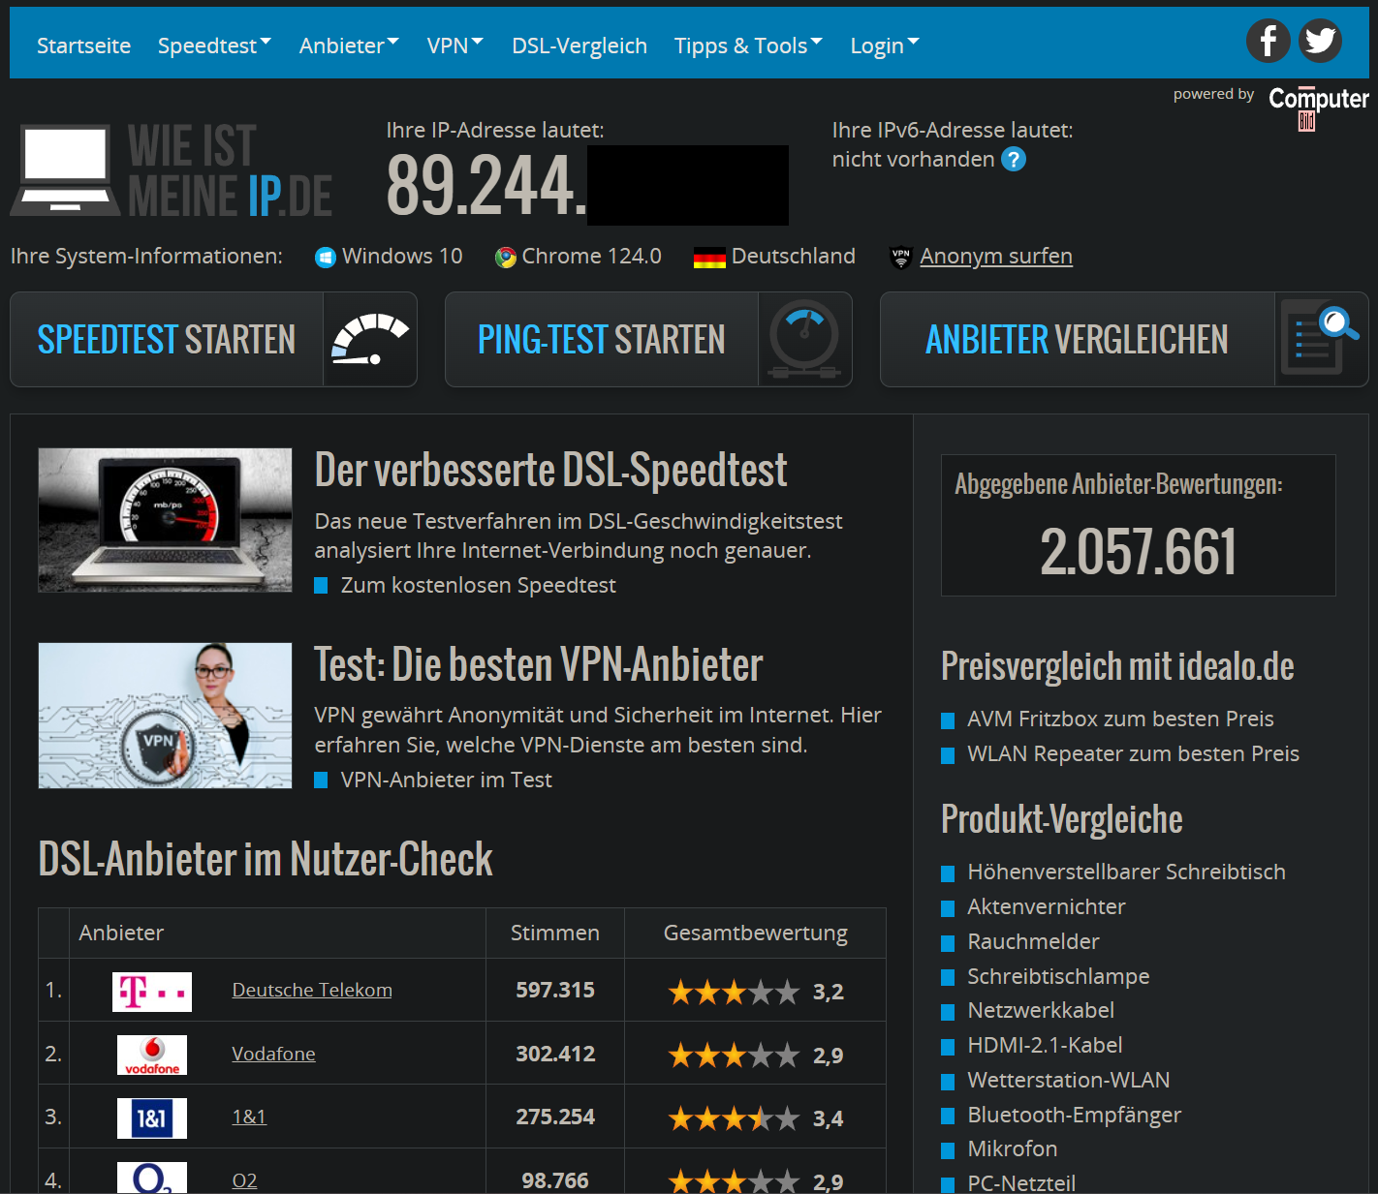The image size is (1378, 1194).
Task: Click the Deutsche Telekom logo
Action: coord(152,992)
